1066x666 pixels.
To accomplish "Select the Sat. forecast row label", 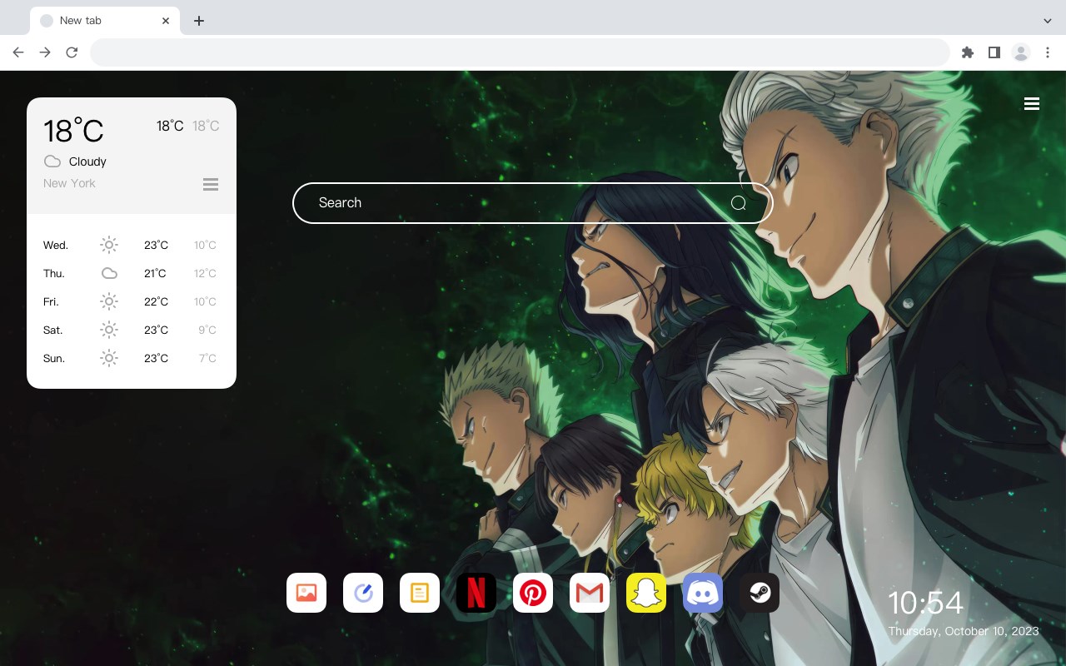I will coord(53,330).
